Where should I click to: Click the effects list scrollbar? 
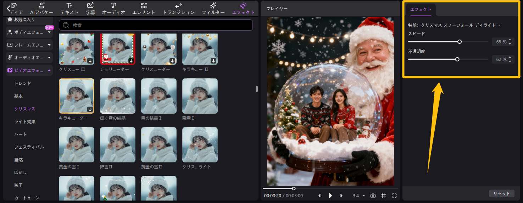[x=256, y=89]
